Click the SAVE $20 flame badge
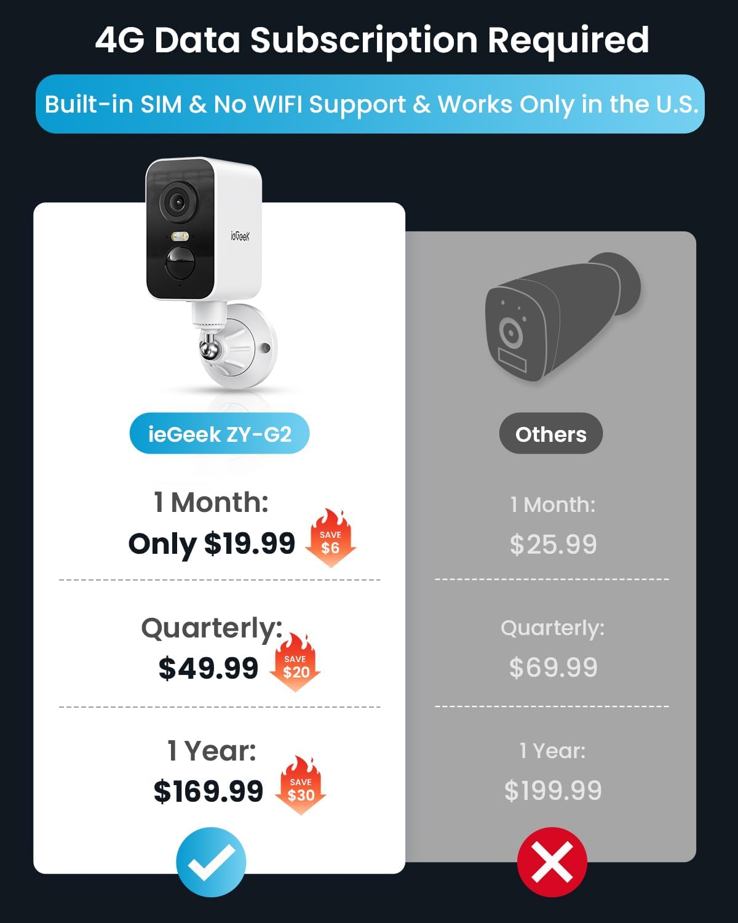738x923 pixels. (x=295, y=662)
